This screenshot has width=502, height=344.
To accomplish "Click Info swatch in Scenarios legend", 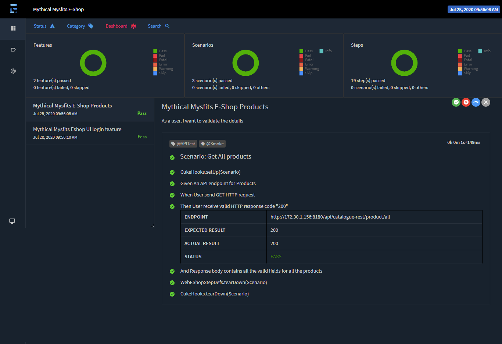I will click(x=321, y=51).
